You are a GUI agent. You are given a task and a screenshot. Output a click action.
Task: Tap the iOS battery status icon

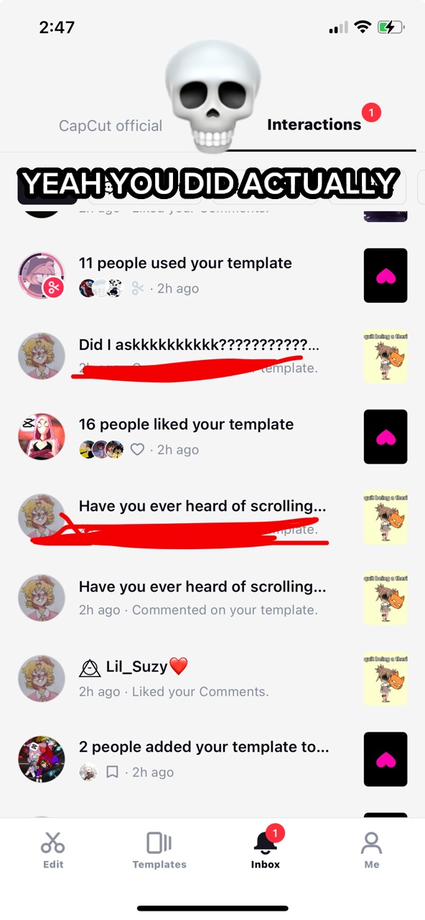pyautogui.click(x=391, y=27)
